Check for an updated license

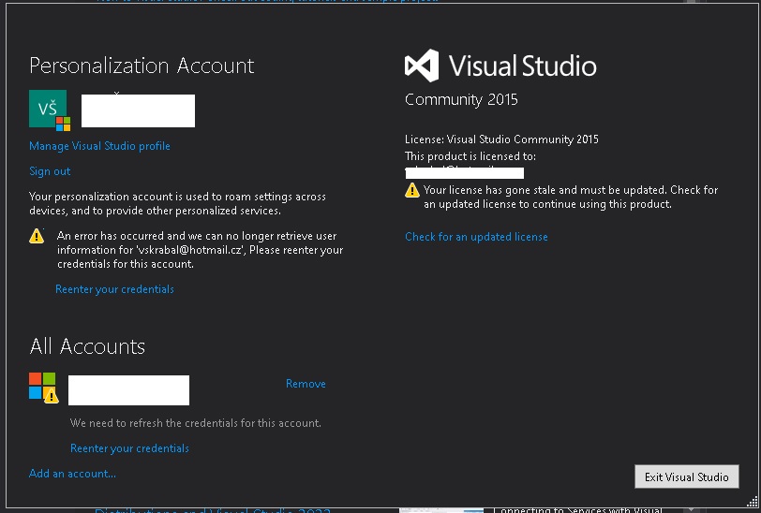point(476,237)
